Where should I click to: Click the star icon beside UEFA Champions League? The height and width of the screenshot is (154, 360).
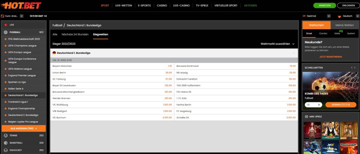pyautogui.click(x=5, y=46)
